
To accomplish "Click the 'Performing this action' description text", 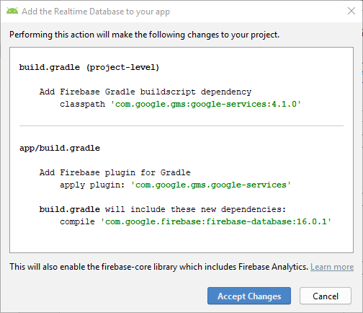I will (x=144, y=35).
